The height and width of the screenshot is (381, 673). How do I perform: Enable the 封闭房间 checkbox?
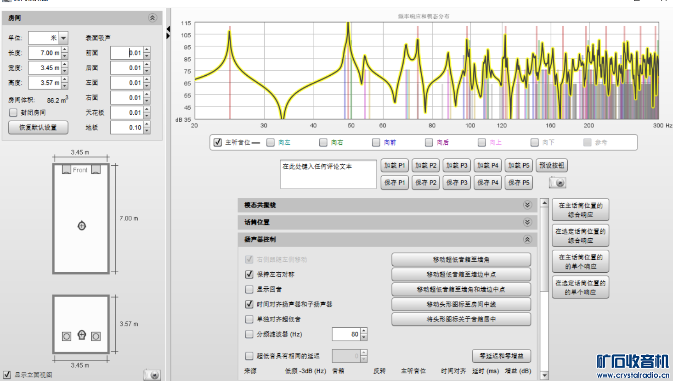pos(13,112)
